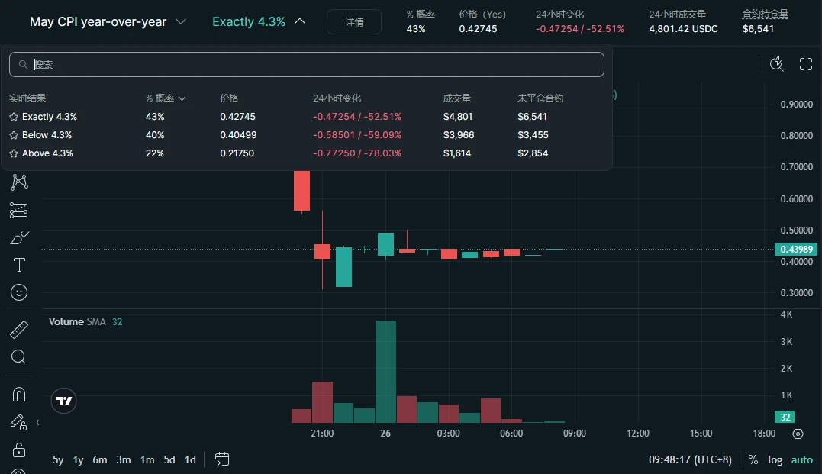This screenshot has height=474, width=822.
Task: Focus the 搜索 search field
Action: pos(307,64)
